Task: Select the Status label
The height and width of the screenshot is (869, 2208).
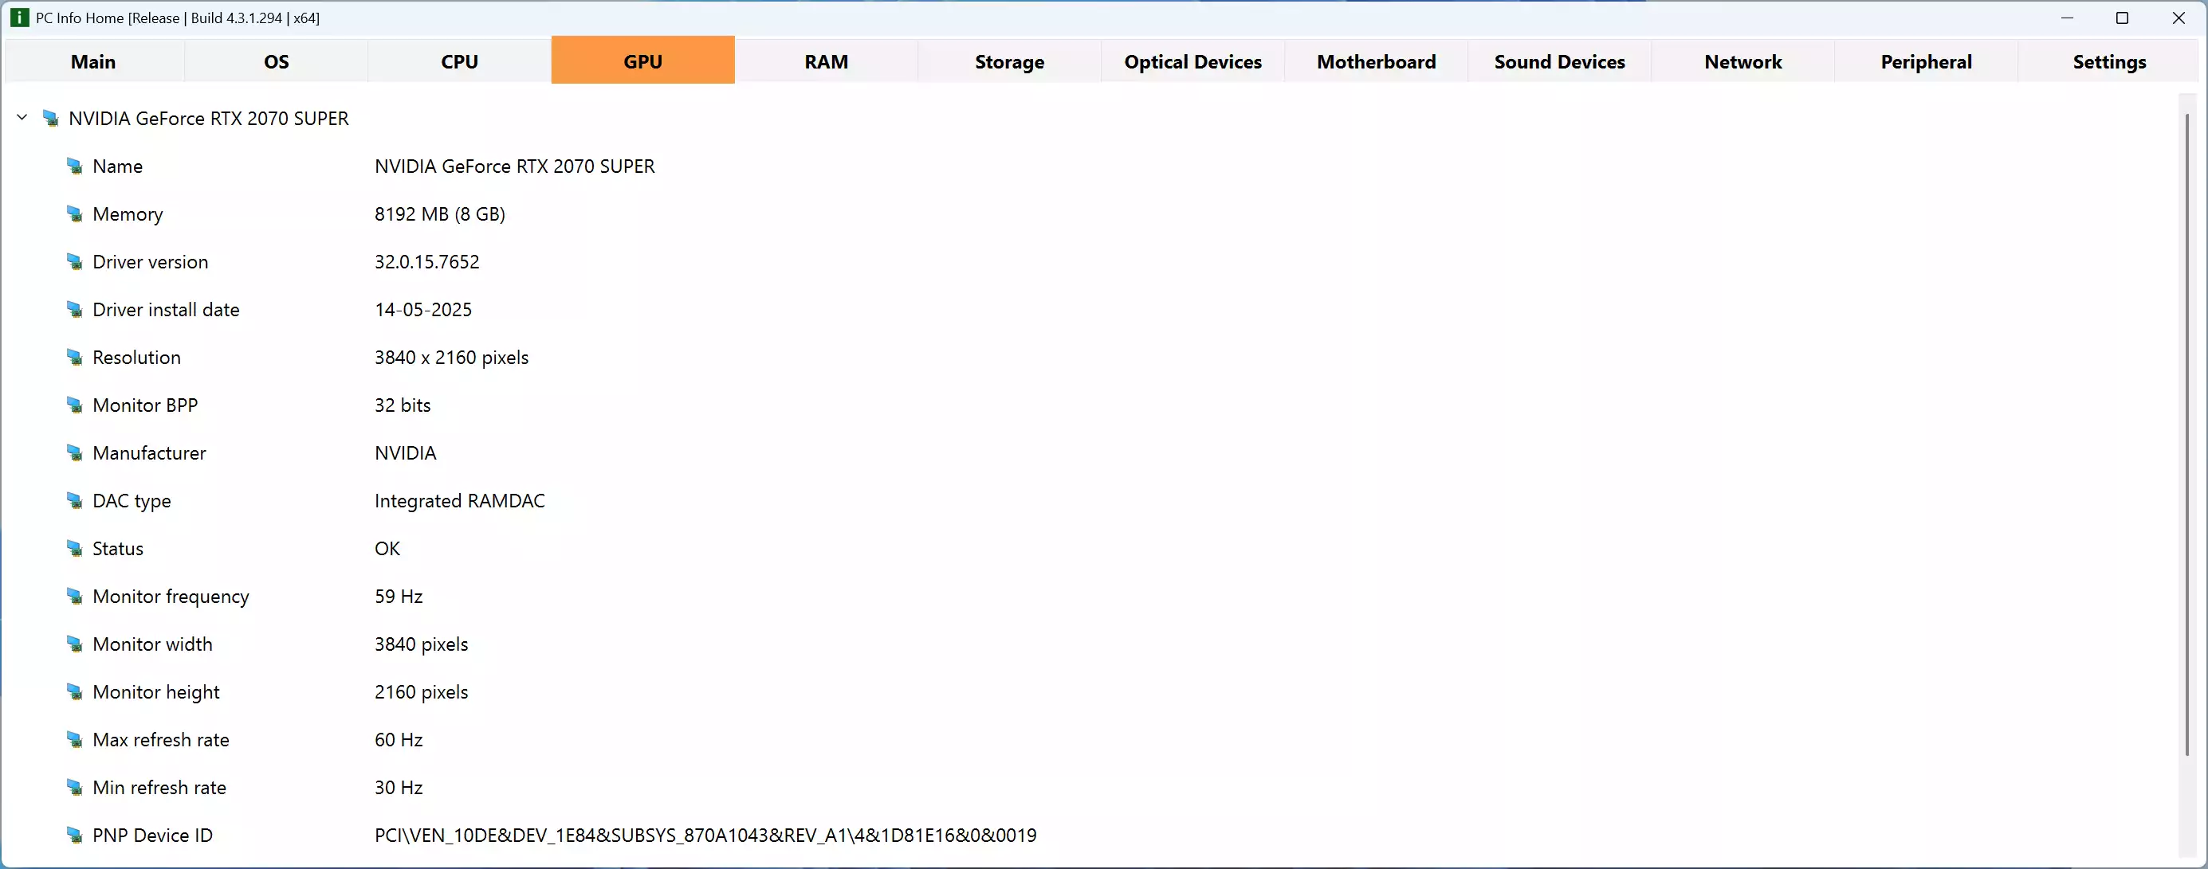Action: pos(117,549)
